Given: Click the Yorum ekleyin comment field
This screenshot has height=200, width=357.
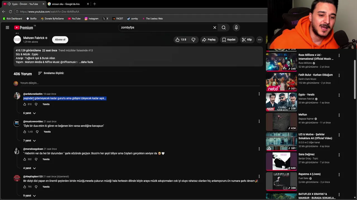Looking at the screenshot, I should 139,83.
